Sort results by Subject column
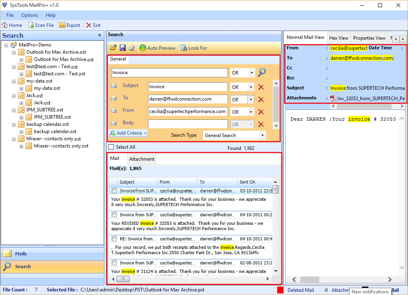 [x=137, y=182]
